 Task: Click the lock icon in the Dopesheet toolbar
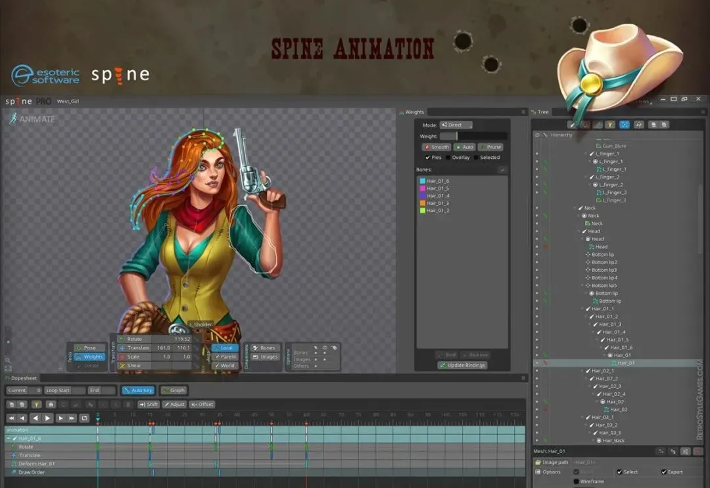[x=51, y=405]
